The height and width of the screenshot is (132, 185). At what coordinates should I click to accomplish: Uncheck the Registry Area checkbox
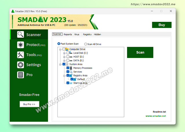tap(68, 76)
